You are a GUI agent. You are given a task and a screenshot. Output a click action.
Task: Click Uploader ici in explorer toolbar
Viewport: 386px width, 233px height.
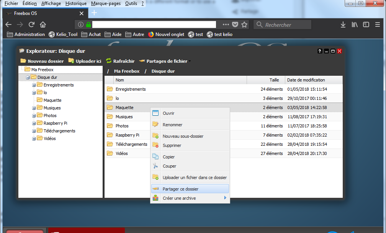pyautogui.click(x=85, y=61)
